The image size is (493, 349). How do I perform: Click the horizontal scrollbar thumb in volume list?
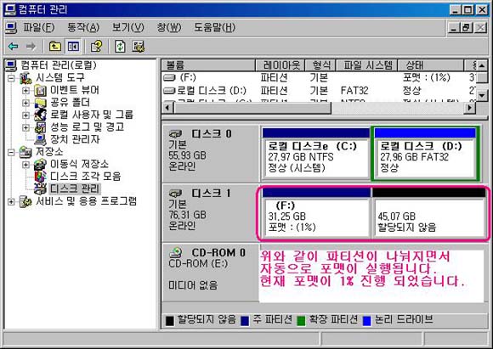pyautogui.click(x=252, y=108)
